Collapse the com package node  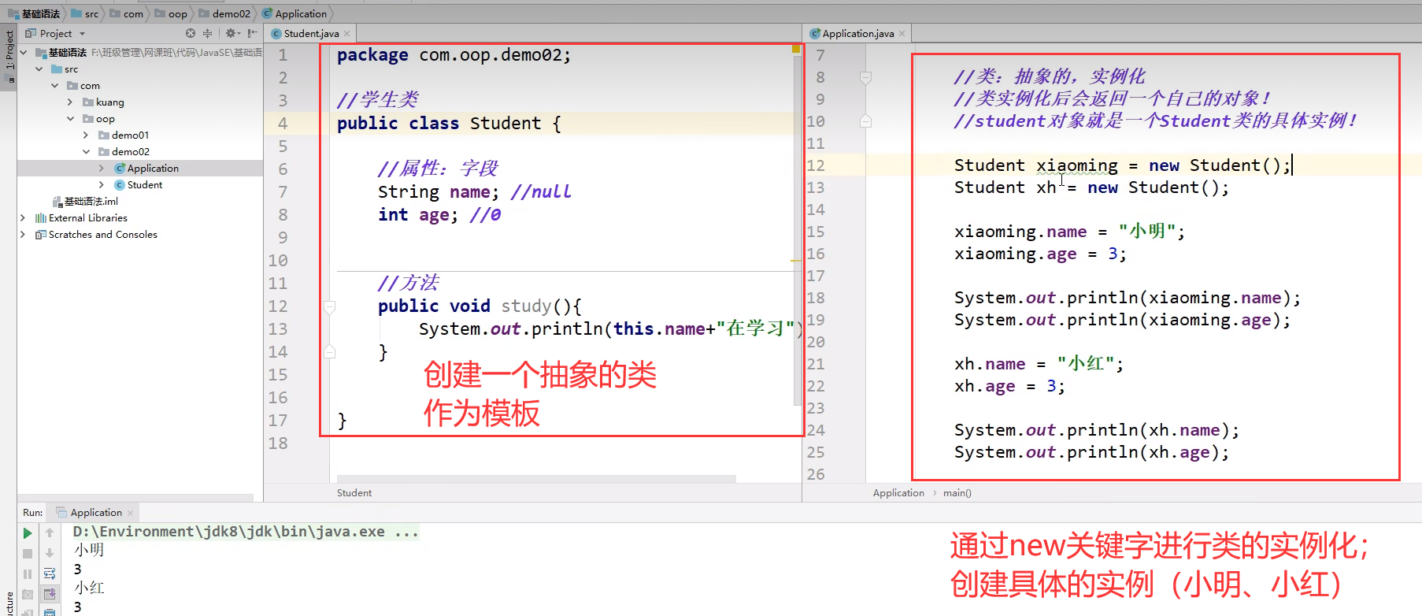[x=55, y=86]
